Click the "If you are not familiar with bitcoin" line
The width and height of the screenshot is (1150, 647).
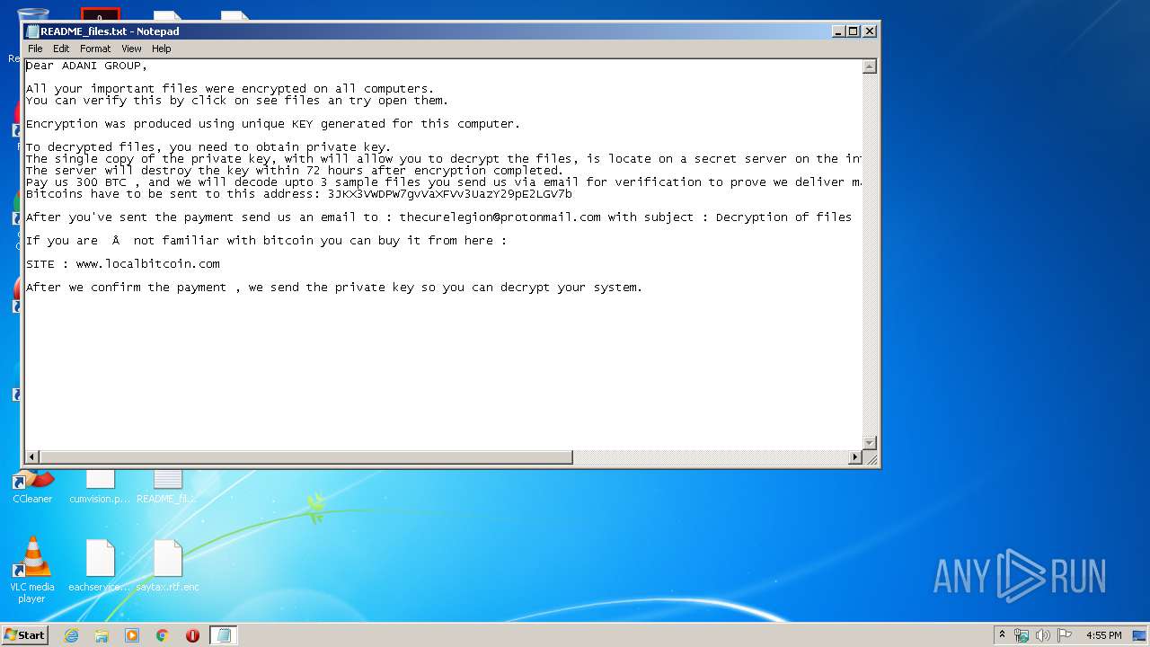pyautogui.click(x=266, y=241)
